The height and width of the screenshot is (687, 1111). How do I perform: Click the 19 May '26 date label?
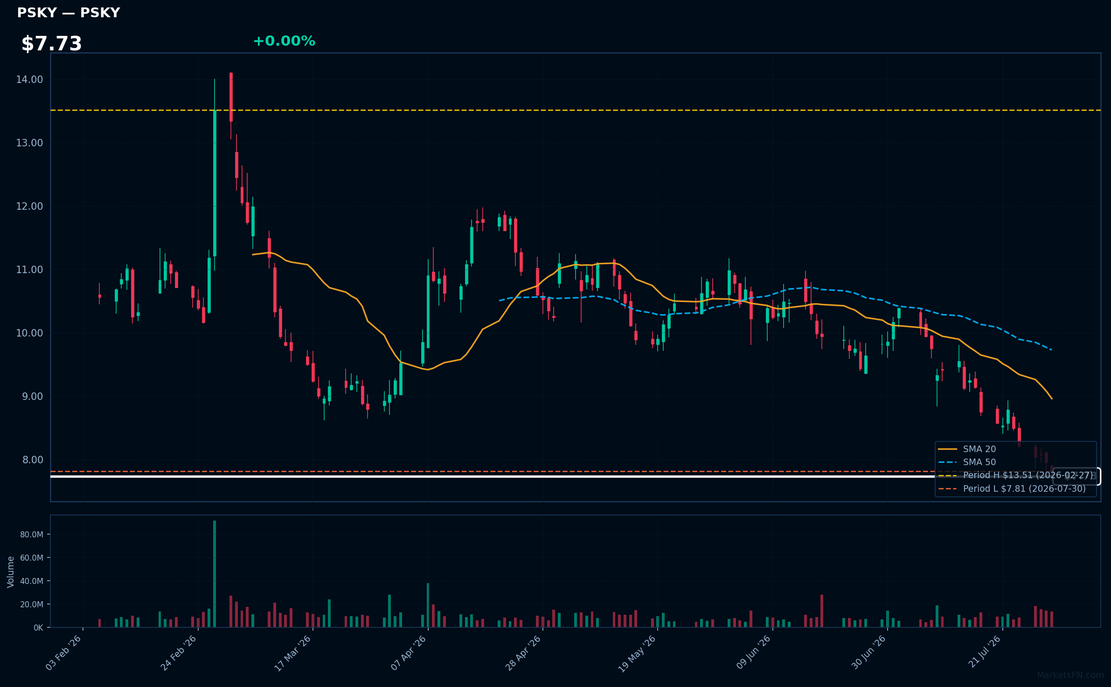(x=638, y=653)
